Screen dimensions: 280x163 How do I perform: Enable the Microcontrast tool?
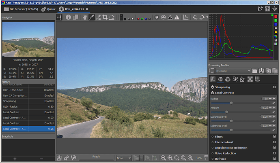point(212,142)
